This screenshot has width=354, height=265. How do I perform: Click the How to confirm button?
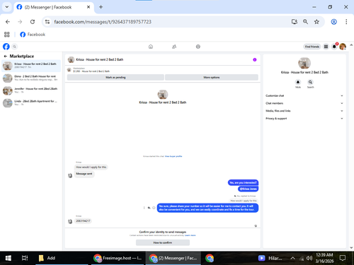click(x=163, y=242)
